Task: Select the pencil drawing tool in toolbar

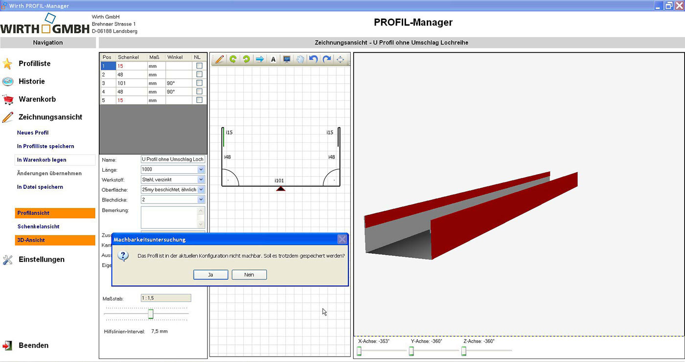Action: (220, 59)
